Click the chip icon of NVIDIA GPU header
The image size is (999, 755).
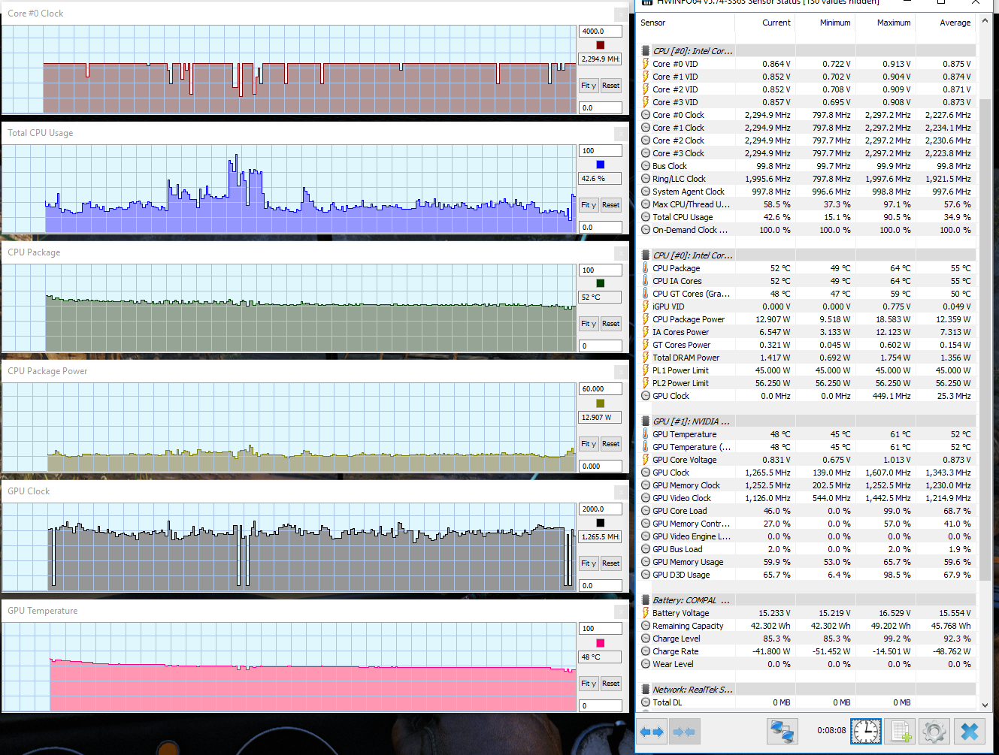(645, 421)
